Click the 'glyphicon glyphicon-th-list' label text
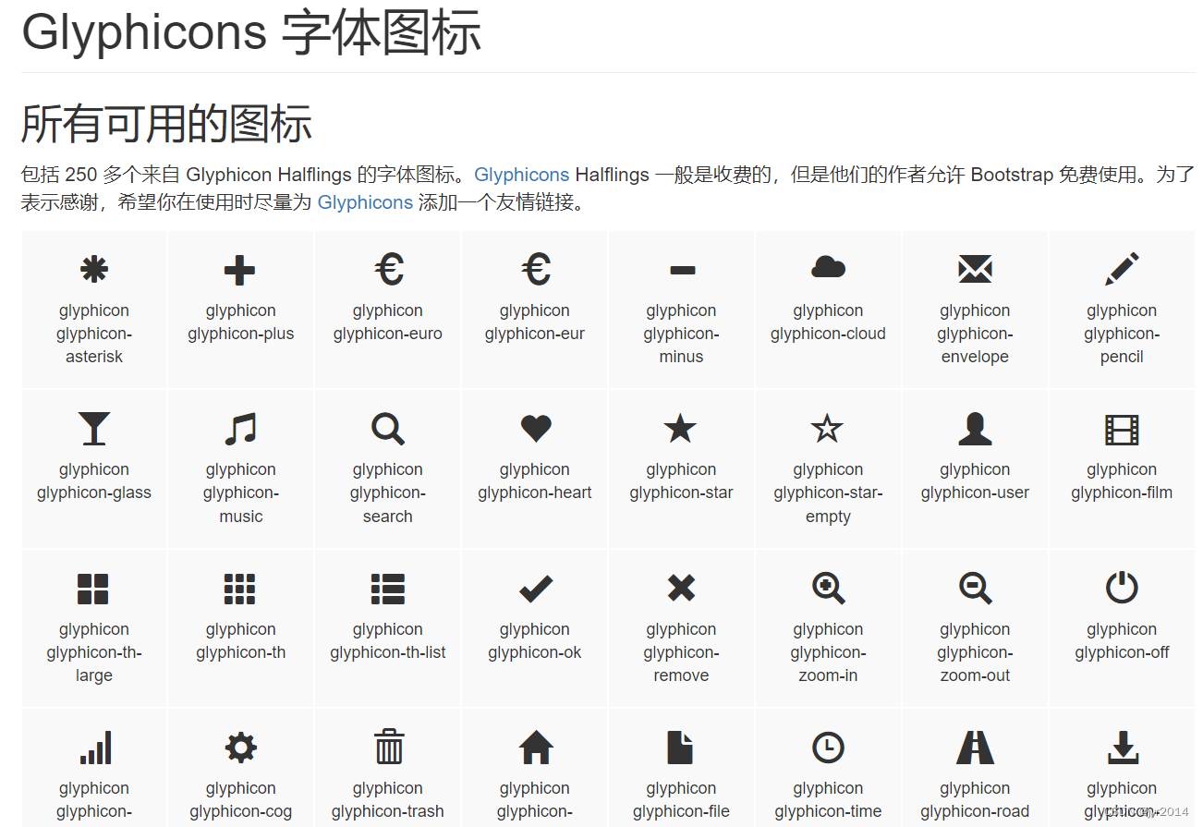The width and height of the screenshot is (1203, 827). 388,640
